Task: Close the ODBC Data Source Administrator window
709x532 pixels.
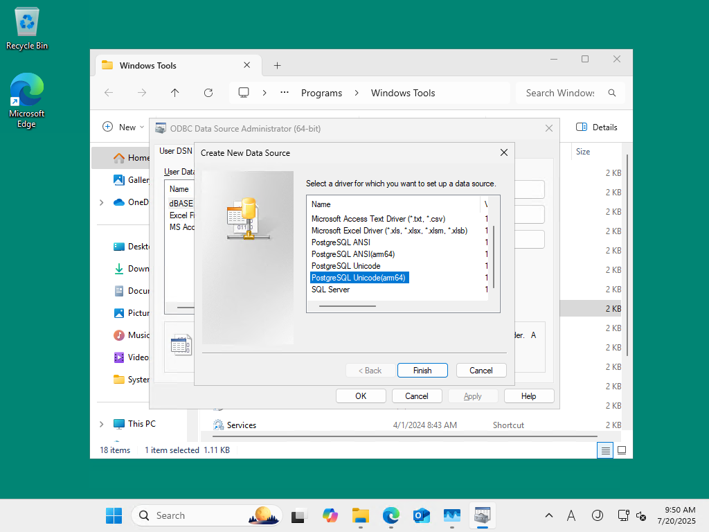Action: (549, 128)
